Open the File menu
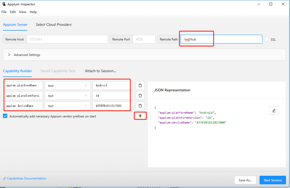Image resolution: width=290 pixels, height=188 pixels. (4, 12)
